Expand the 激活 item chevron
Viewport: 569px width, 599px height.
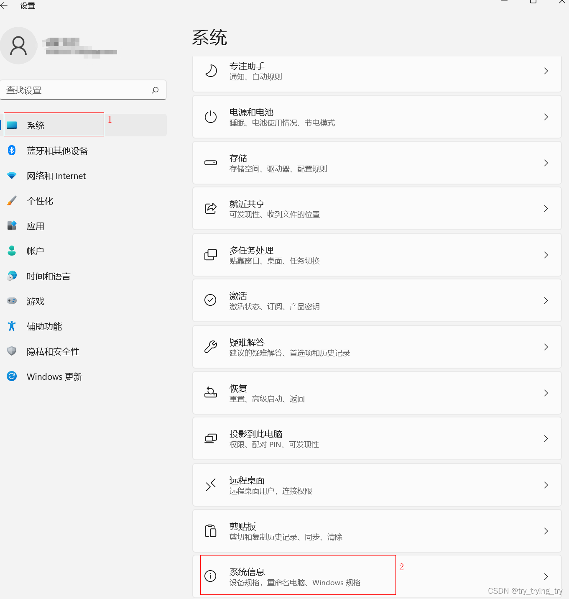tap(546, 300)
